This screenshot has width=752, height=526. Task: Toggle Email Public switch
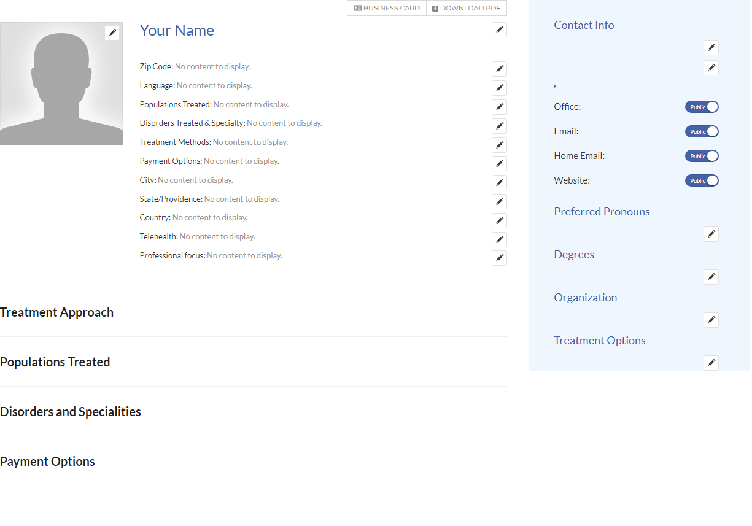(702, 131)
